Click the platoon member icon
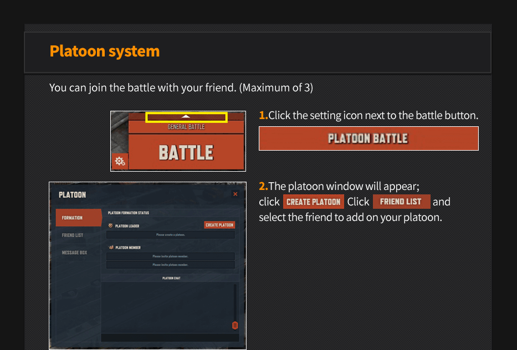517x350 pixels. 111,248
